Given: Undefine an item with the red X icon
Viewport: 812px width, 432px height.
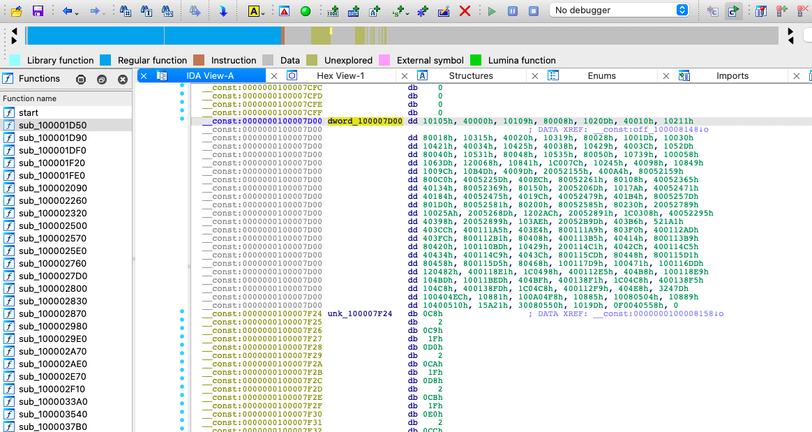Looking at the screenshot, I should click(x=465, y=10).
